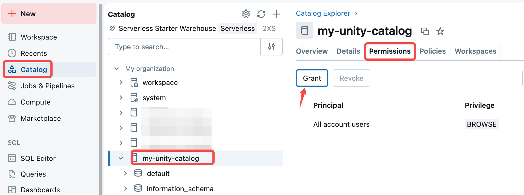The image size is (524, 195).
Task: Switch to the Overview tab
Action: tap(312, 51)
